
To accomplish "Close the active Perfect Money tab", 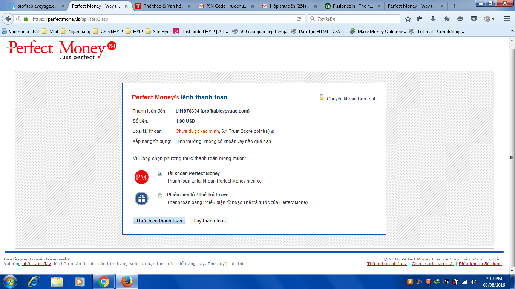I will pos(126,6).
